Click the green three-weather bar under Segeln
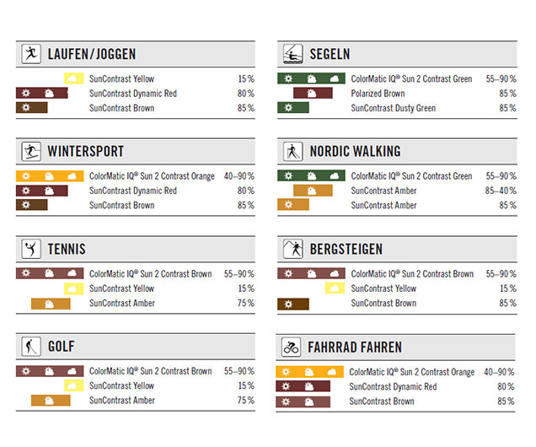 click(x=311, y=78)
